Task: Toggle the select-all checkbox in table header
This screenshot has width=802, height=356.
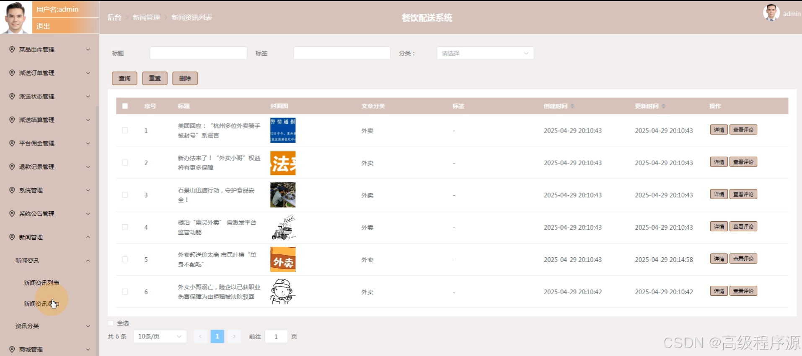Action: (x=125, y=106)
